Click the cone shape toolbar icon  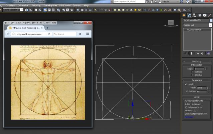[x=131, y=10]
